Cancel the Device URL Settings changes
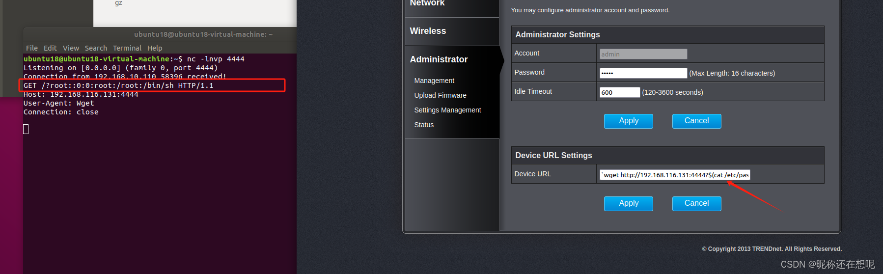883x274 pixels. click(696, 203)
